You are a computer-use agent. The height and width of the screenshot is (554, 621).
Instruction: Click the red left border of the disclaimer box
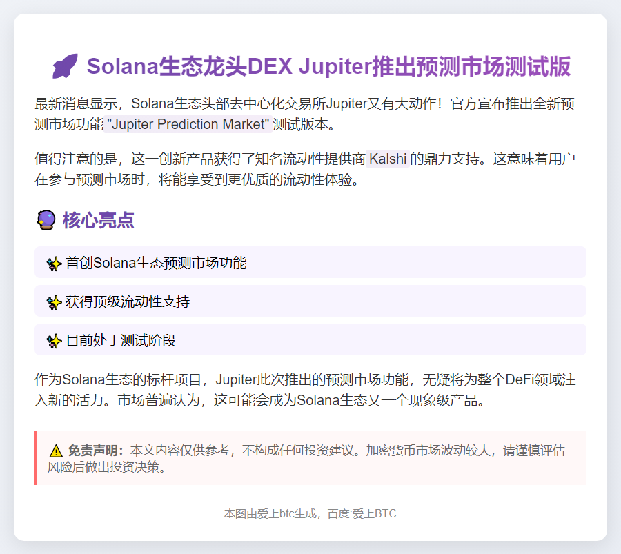click(x=36, y=458)
